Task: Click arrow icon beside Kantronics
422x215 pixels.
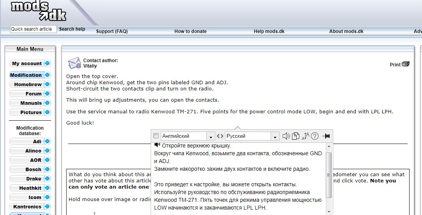Action: coord(47,206)
